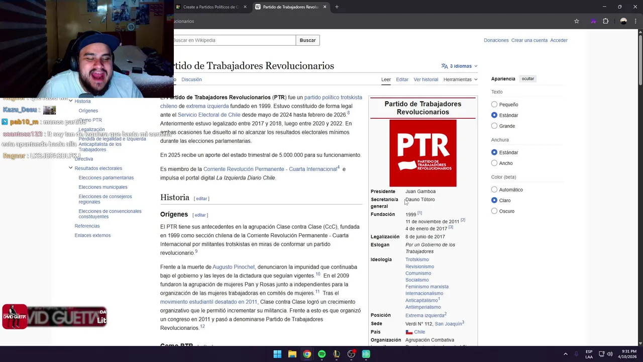Click the language translation icon beside 3 idiomas
This screenshot has height=362, width=643.
click(445, 66)
